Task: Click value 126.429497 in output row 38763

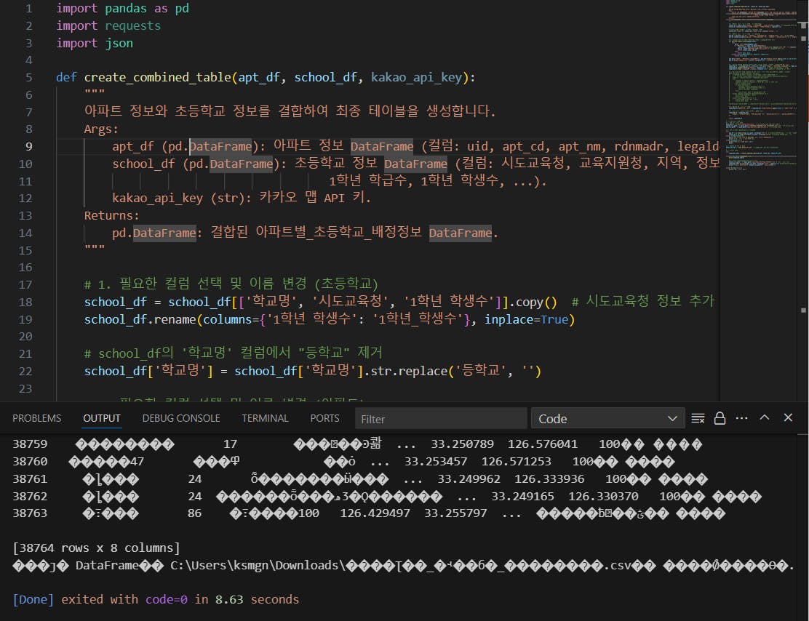Action: (x=375, y=513)
